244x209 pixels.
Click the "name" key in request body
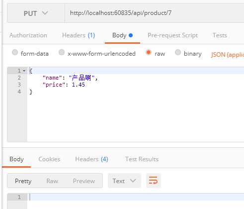[52, 78]
